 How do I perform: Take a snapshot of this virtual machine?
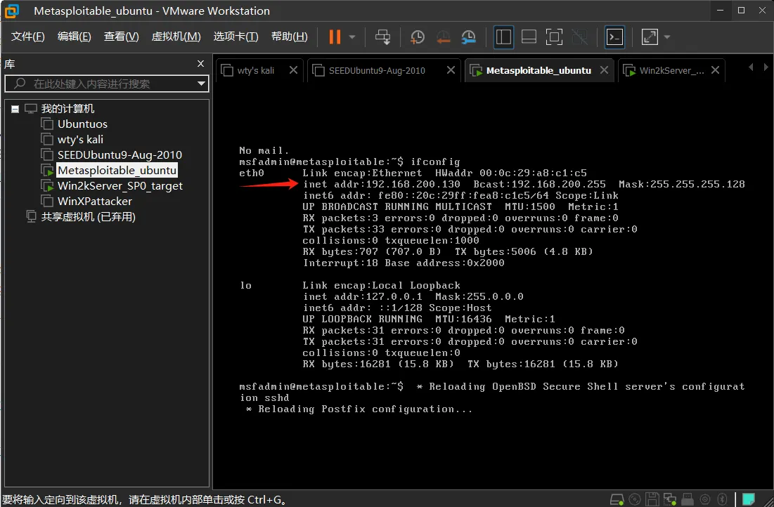pos(417,37)
